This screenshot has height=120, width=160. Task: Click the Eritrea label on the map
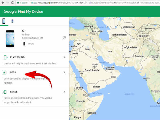coord(79,88)
